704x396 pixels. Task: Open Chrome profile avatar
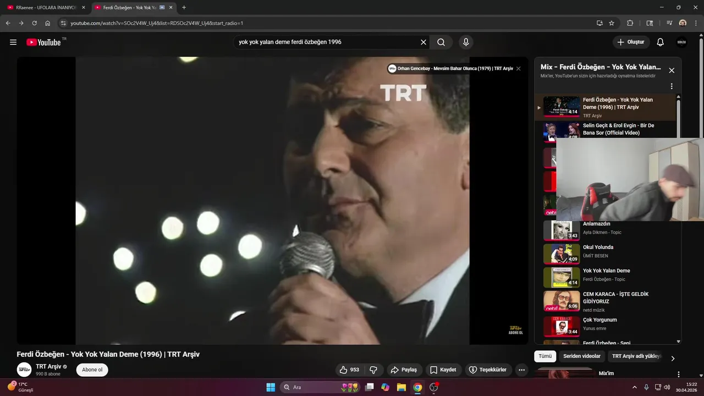point(683,23)
